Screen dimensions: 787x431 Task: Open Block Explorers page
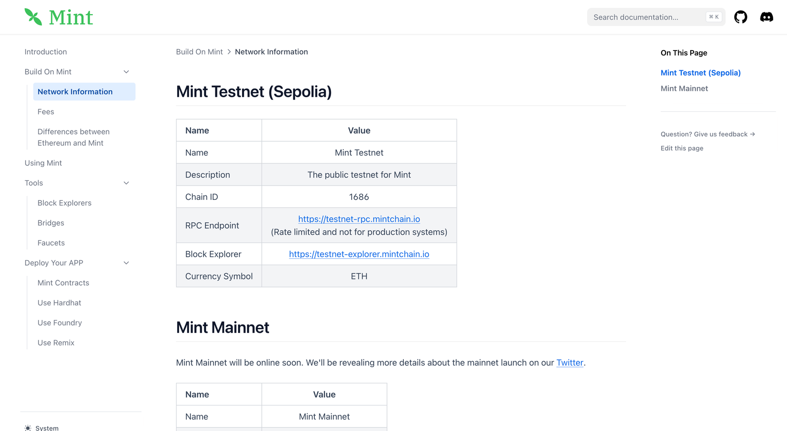click(x=64, y=203)
